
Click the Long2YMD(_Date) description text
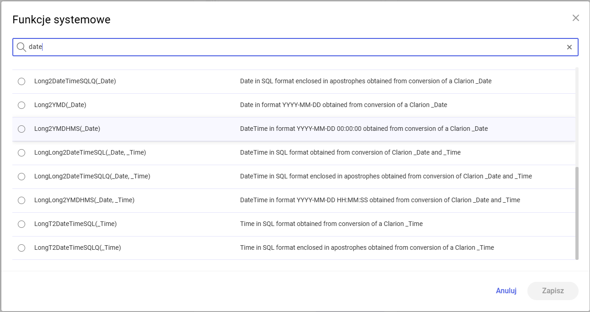click(x=344, y=105)
